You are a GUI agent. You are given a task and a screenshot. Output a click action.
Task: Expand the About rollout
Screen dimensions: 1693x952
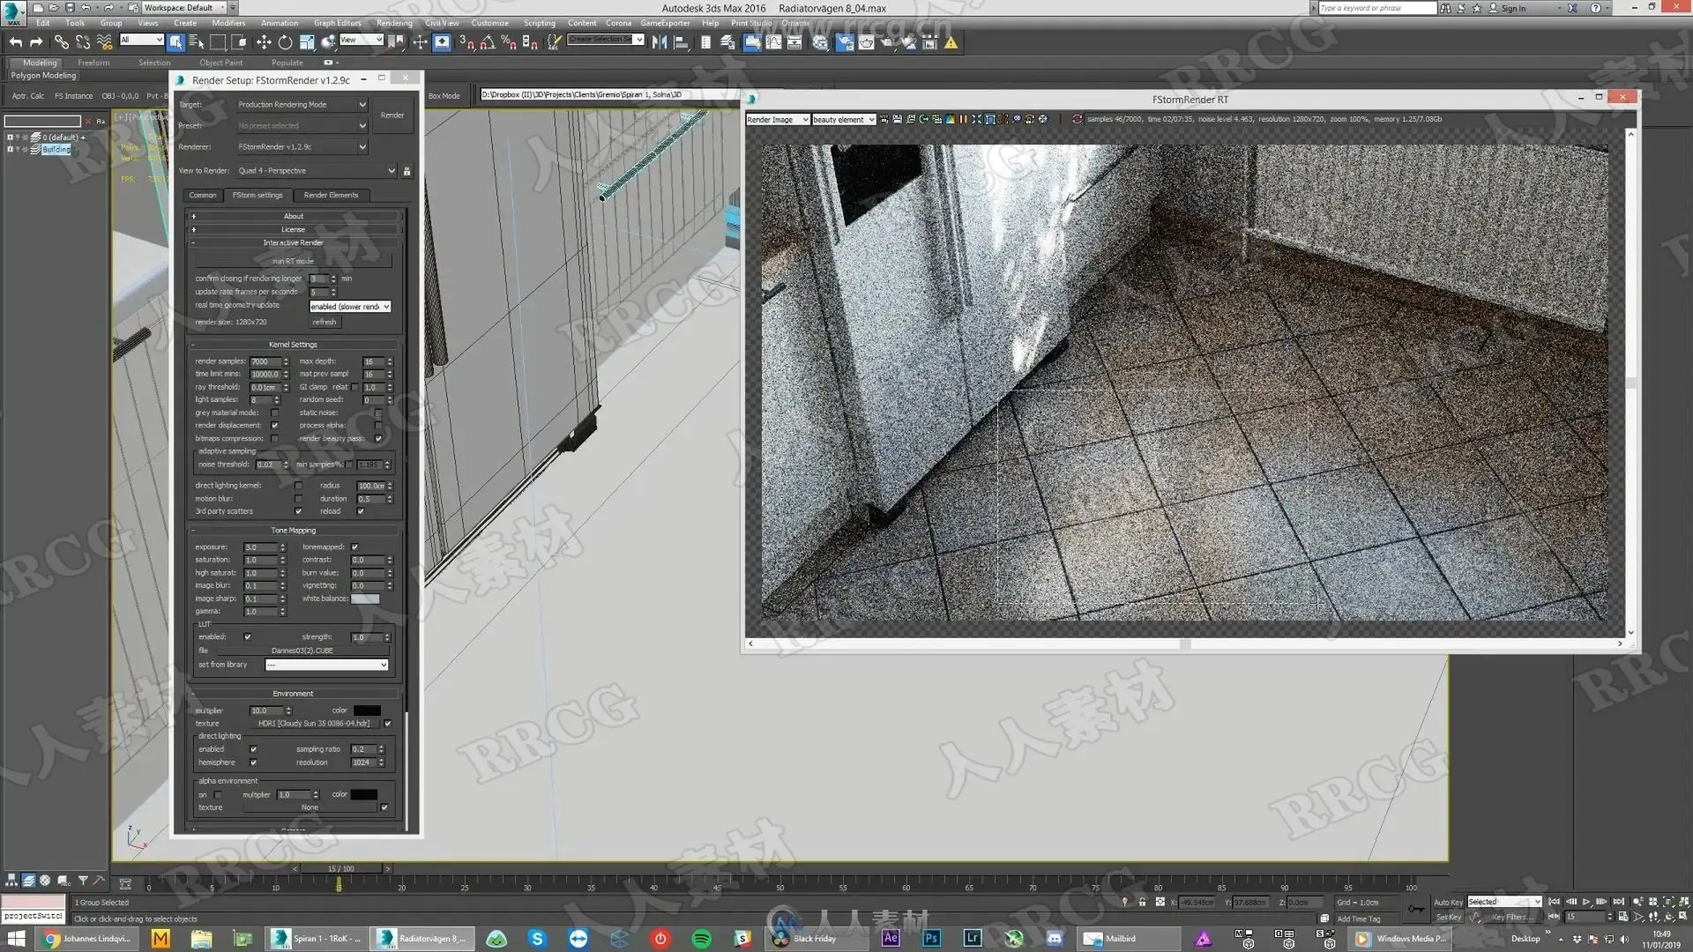tap(293, 216)
